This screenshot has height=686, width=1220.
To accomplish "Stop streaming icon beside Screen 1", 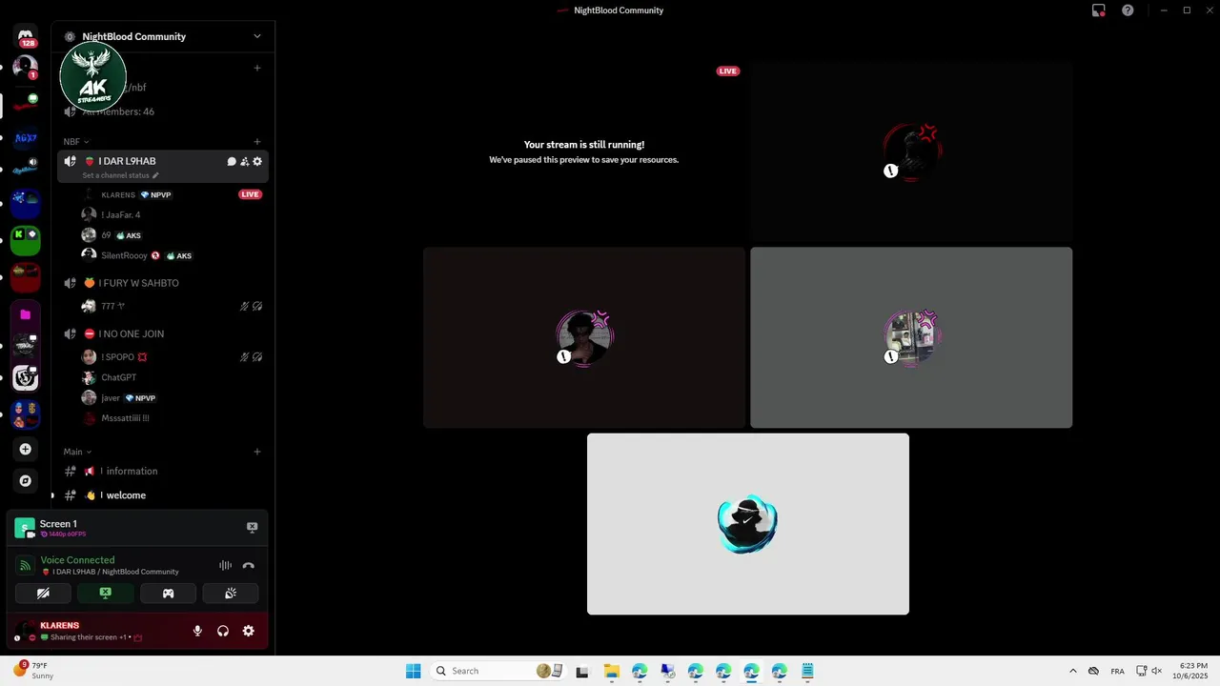I will click(x=252, y=527).
